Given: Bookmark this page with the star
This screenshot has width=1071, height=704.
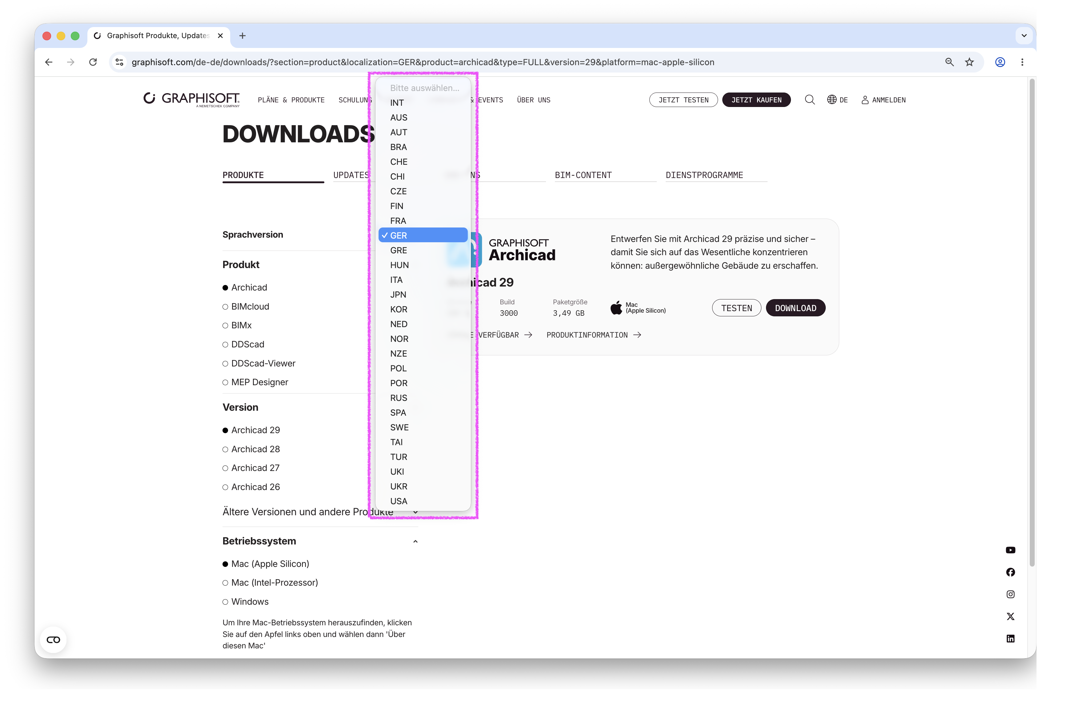Looking at the screenshot, I should tap(969, 62).
